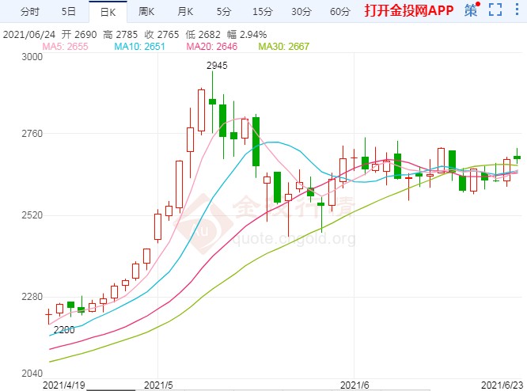Select the 60分 interval tab
527x391 pixels.
(x=339, y=11)
